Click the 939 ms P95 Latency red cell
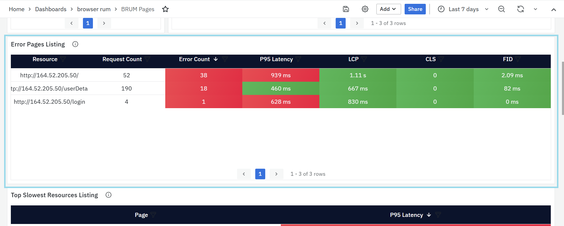The height and width of the screenshot is (226, 564). (281, 75)
